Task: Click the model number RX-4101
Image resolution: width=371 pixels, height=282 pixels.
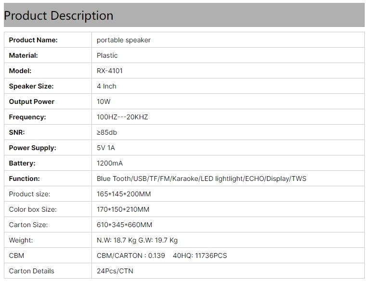Action: click(x=110, y=71)
